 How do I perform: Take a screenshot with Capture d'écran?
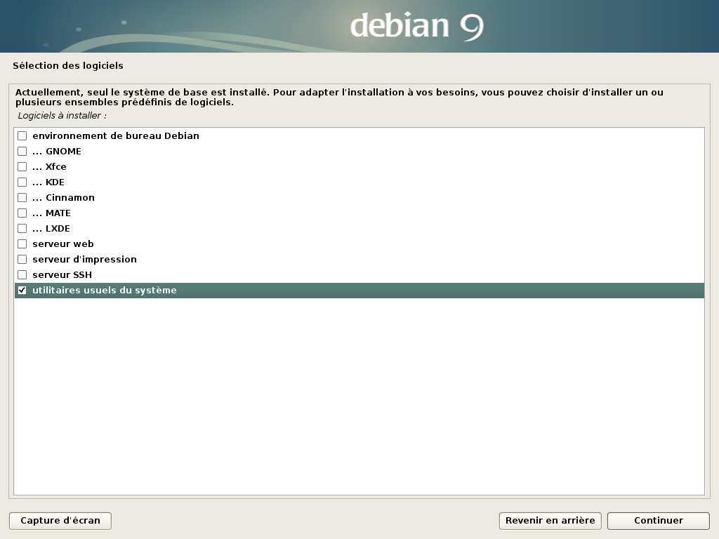pos(60,521)
